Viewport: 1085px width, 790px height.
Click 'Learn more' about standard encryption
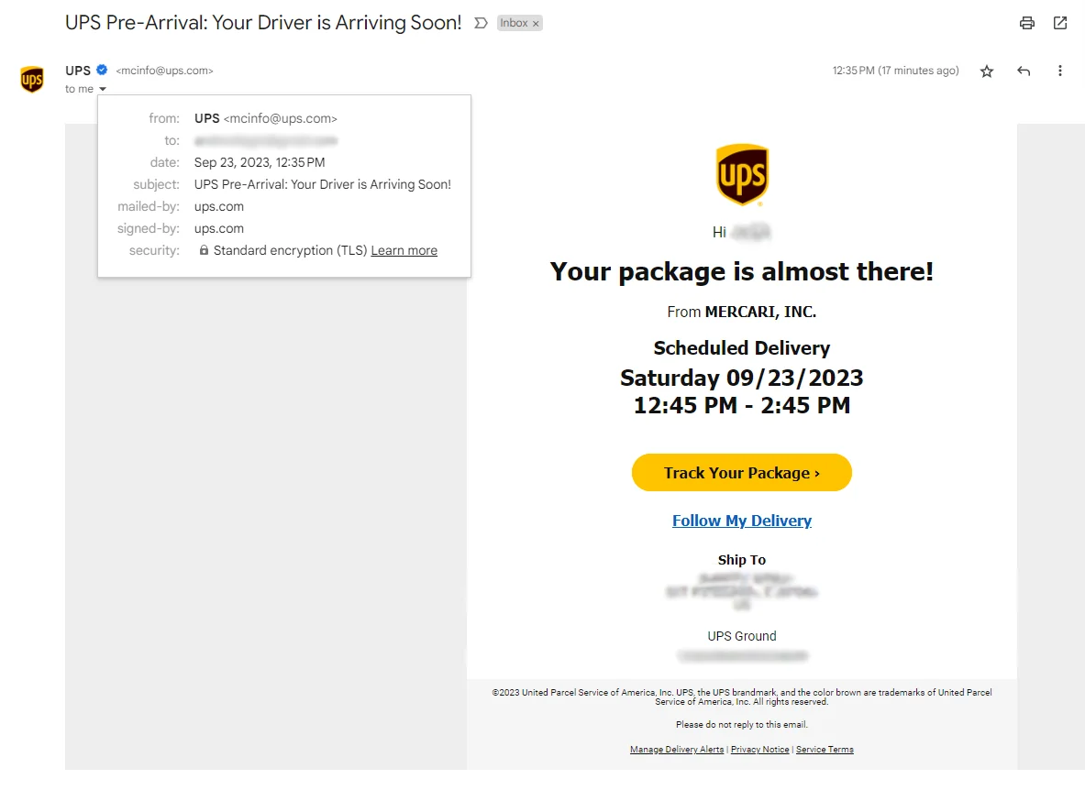404,250
